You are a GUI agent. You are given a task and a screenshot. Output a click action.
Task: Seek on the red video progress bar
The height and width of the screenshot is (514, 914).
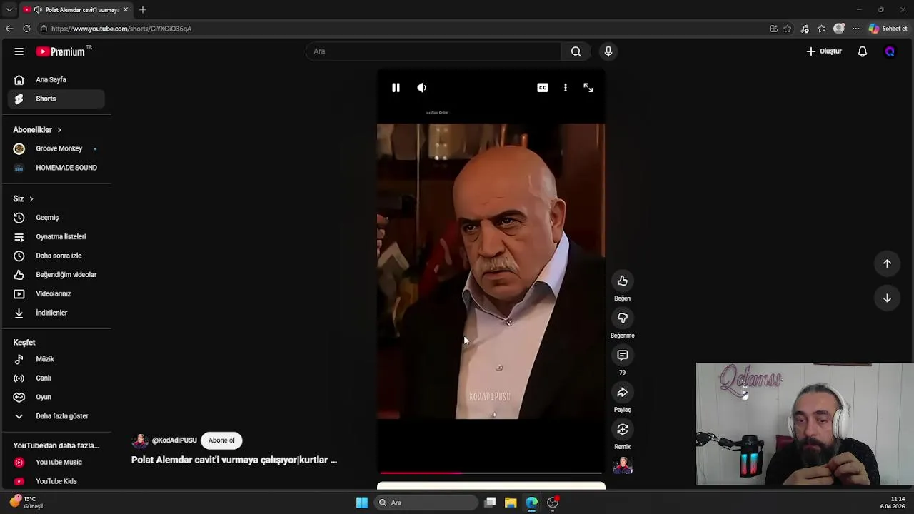pyautogui.click(x=491, y=473)
